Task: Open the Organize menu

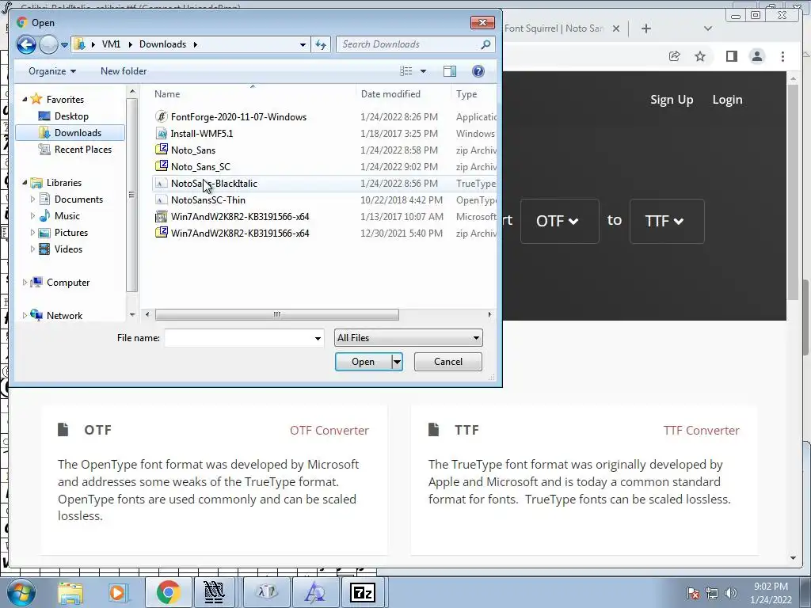Action: click(52, 71)
